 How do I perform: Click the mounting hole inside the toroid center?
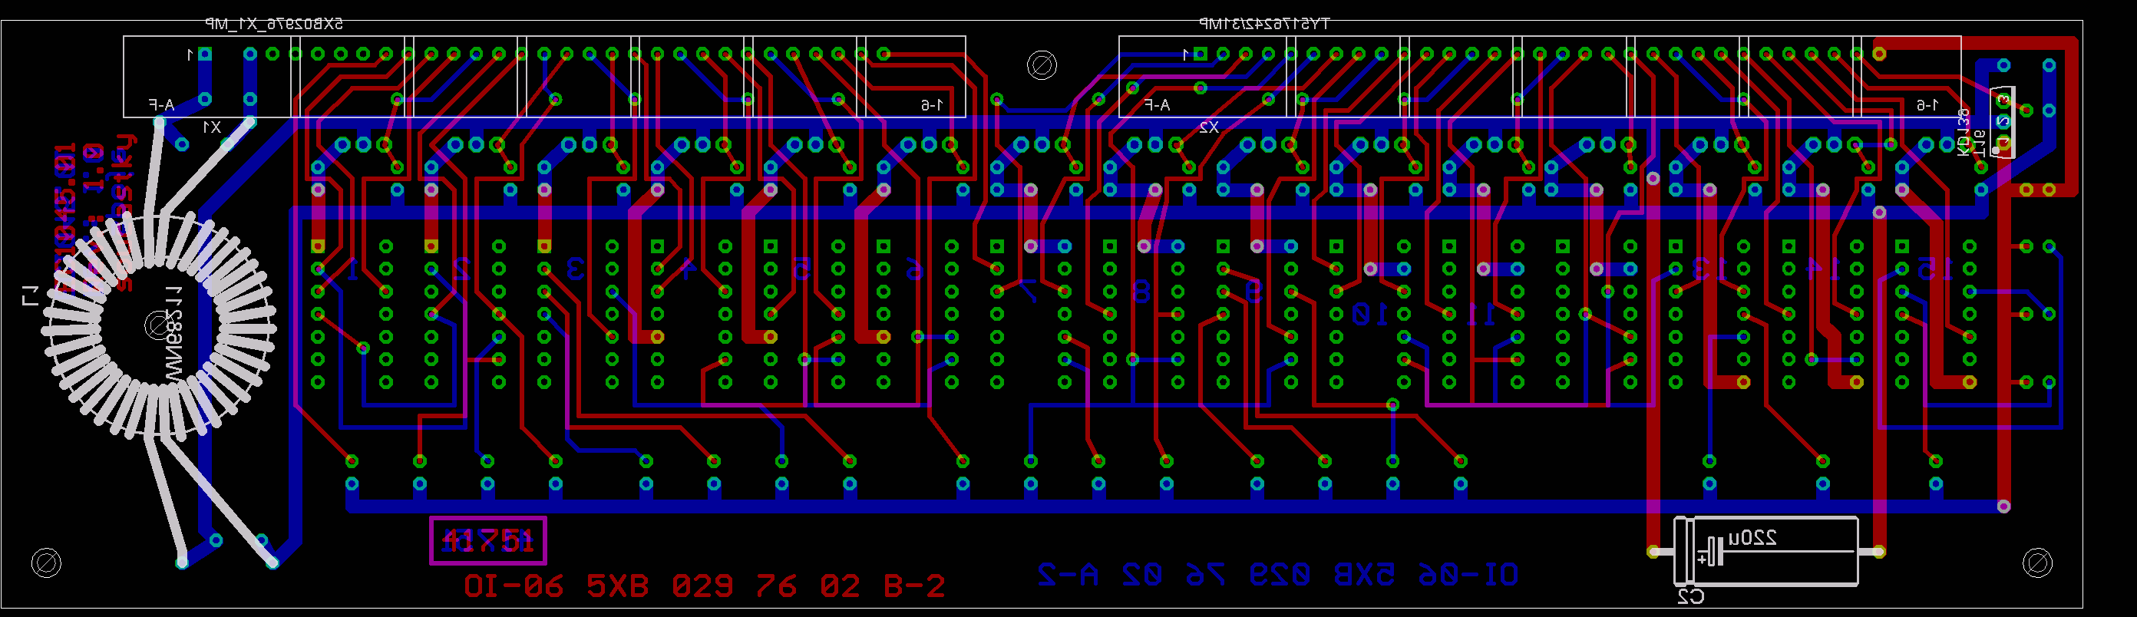(157, 325)
